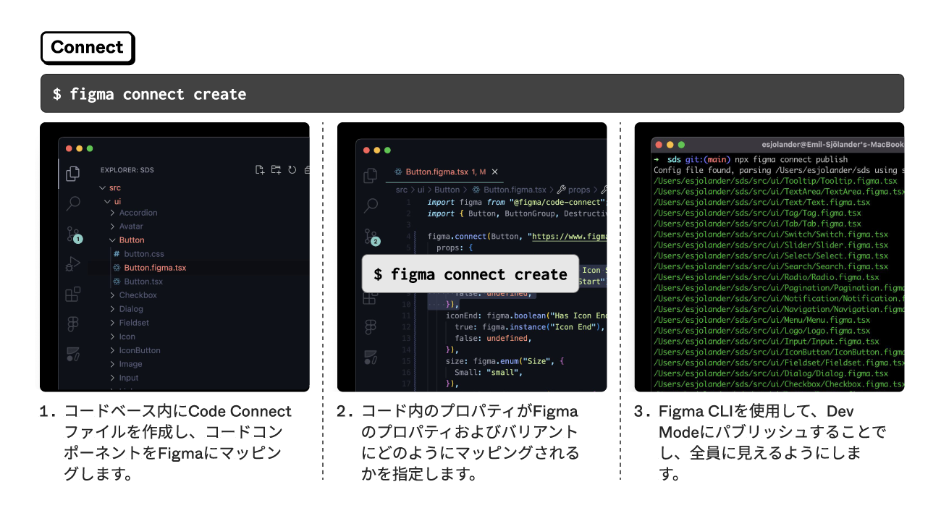The image size is (941, 529).
Task: Click line 11 'iconEnd: figma.boolean' in editor
Action: pyautogui.click(x=527, y=316)
